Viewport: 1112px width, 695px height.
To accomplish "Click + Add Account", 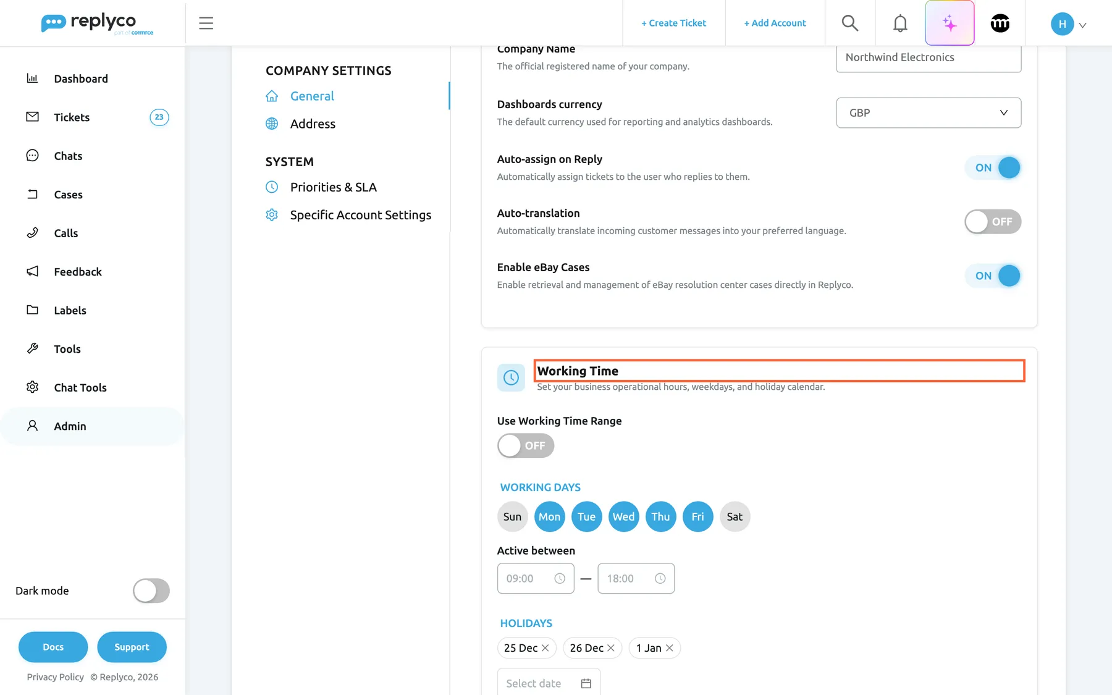I will 775,23.
